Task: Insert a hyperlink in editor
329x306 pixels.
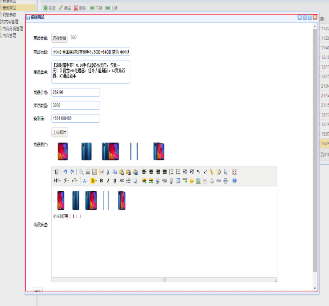Action: click(x=219, y=181)
